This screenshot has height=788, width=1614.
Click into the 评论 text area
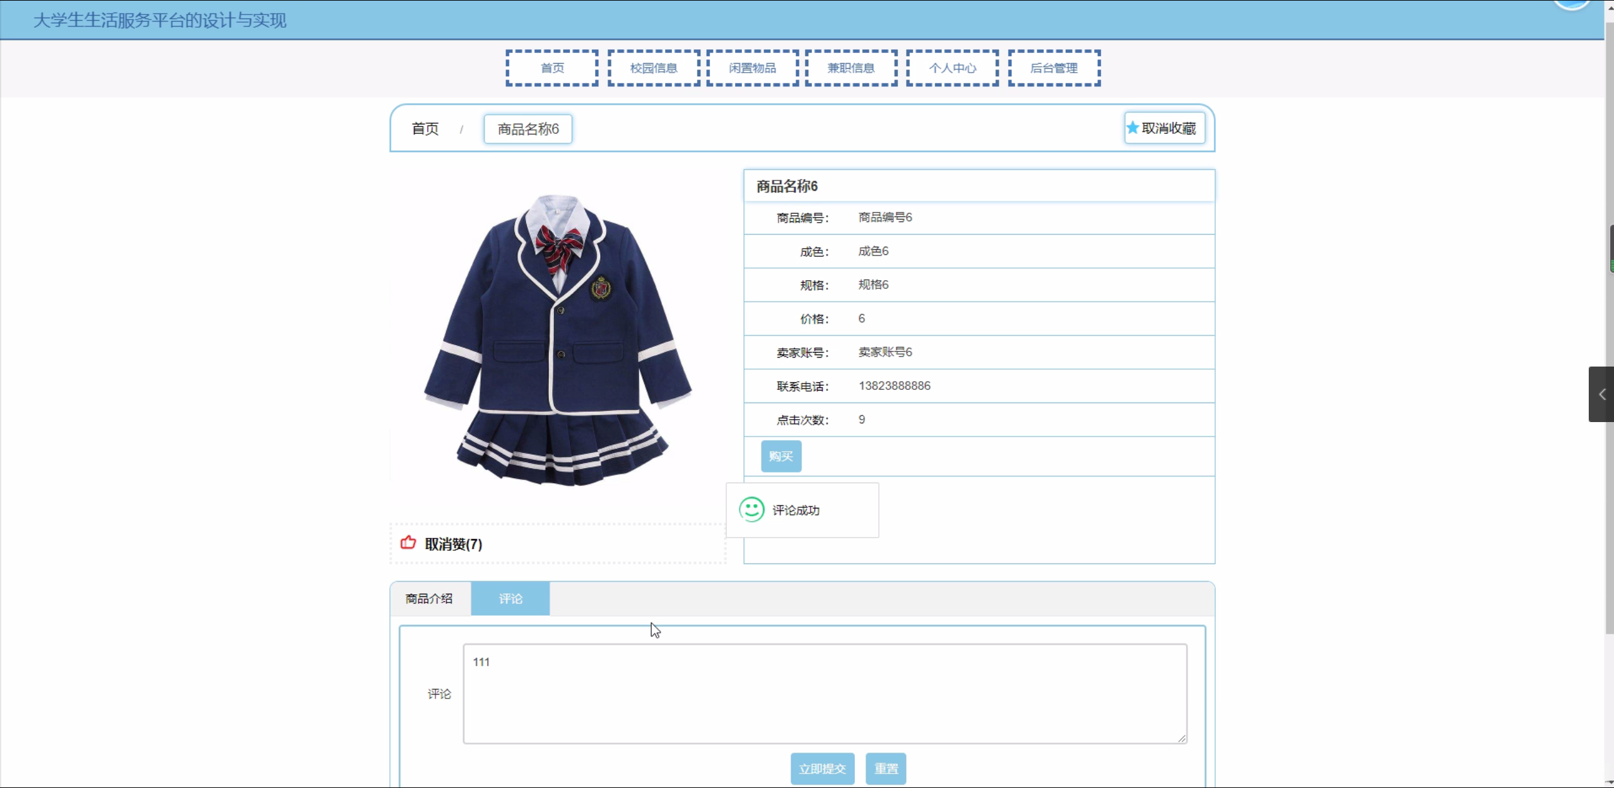point(824,694)
